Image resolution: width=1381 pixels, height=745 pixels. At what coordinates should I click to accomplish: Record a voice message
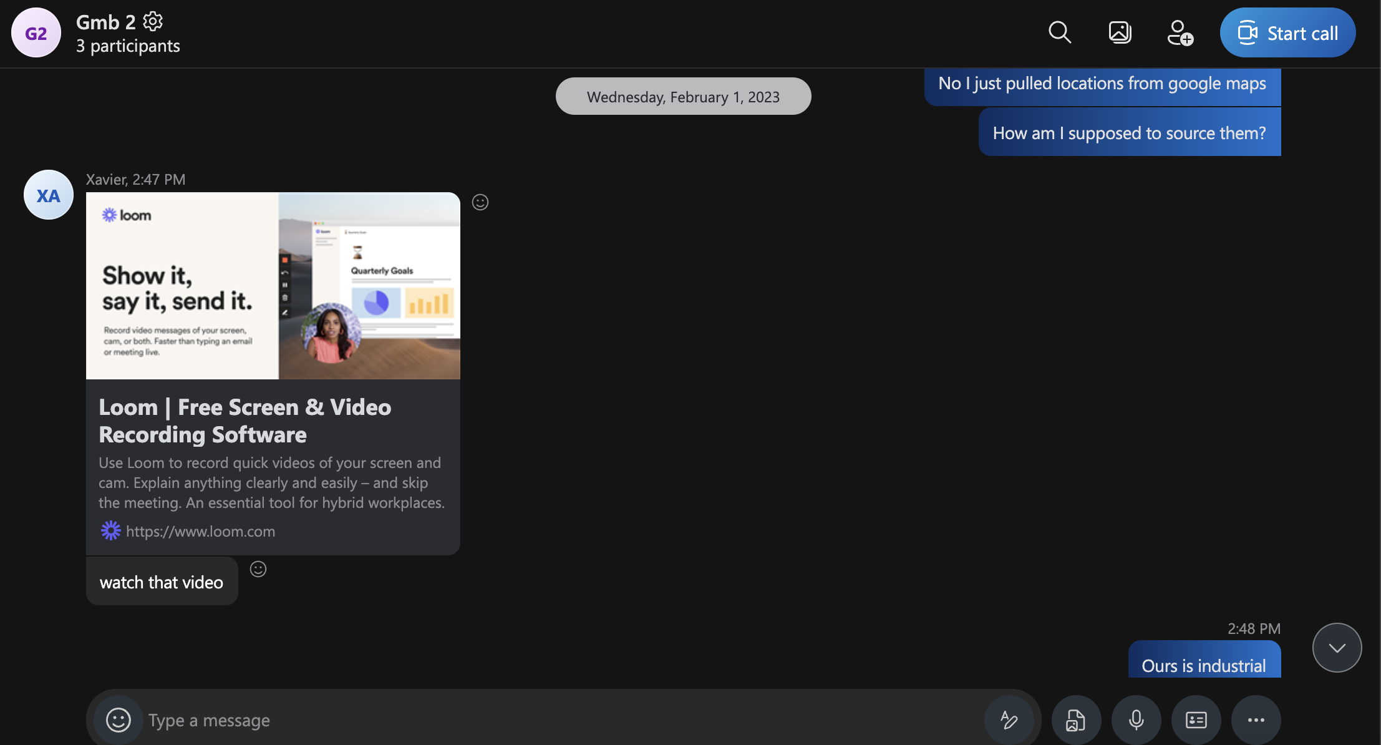pyautogui.click(x=1136, y=720)
